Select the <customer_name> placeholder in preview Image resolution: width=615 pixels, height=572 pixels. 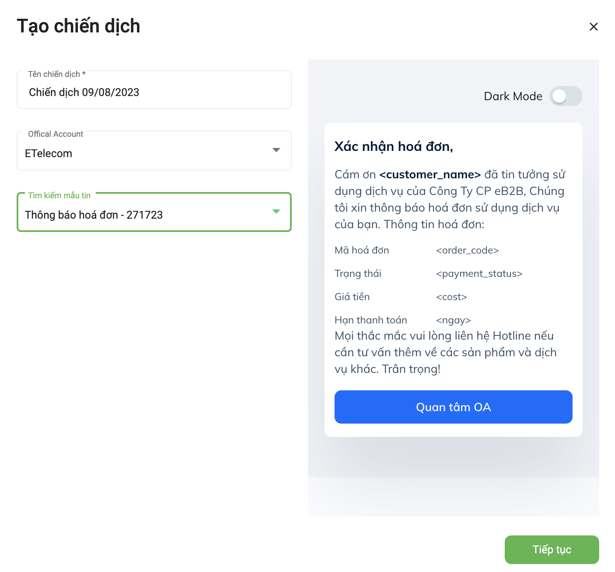(430, 175)
